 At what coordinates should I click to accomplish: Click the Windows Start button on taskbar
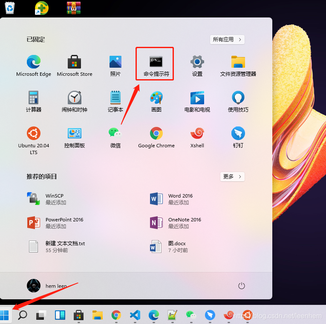[x=5, y=315]
